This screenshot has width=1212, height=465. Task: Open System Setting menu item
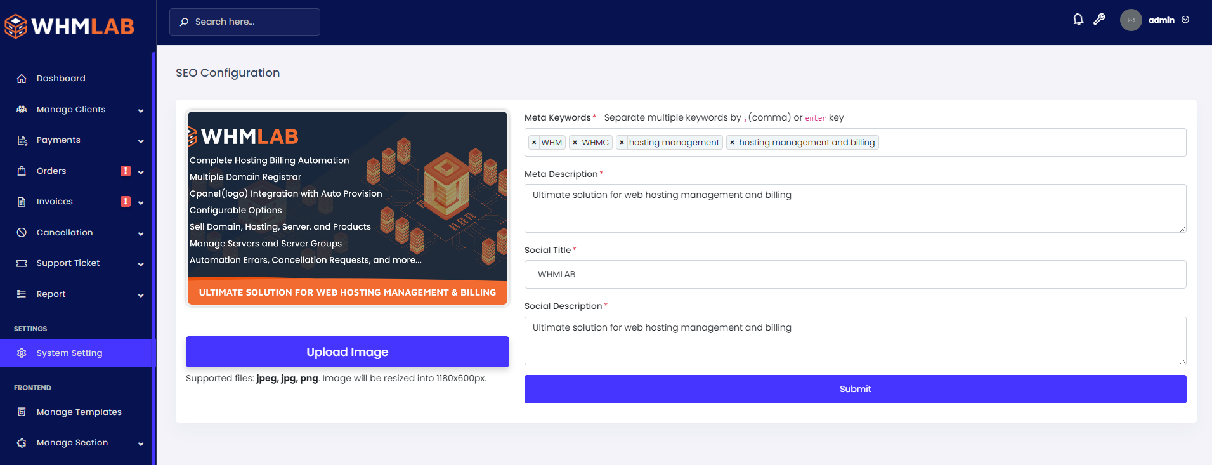coord(69,353)
